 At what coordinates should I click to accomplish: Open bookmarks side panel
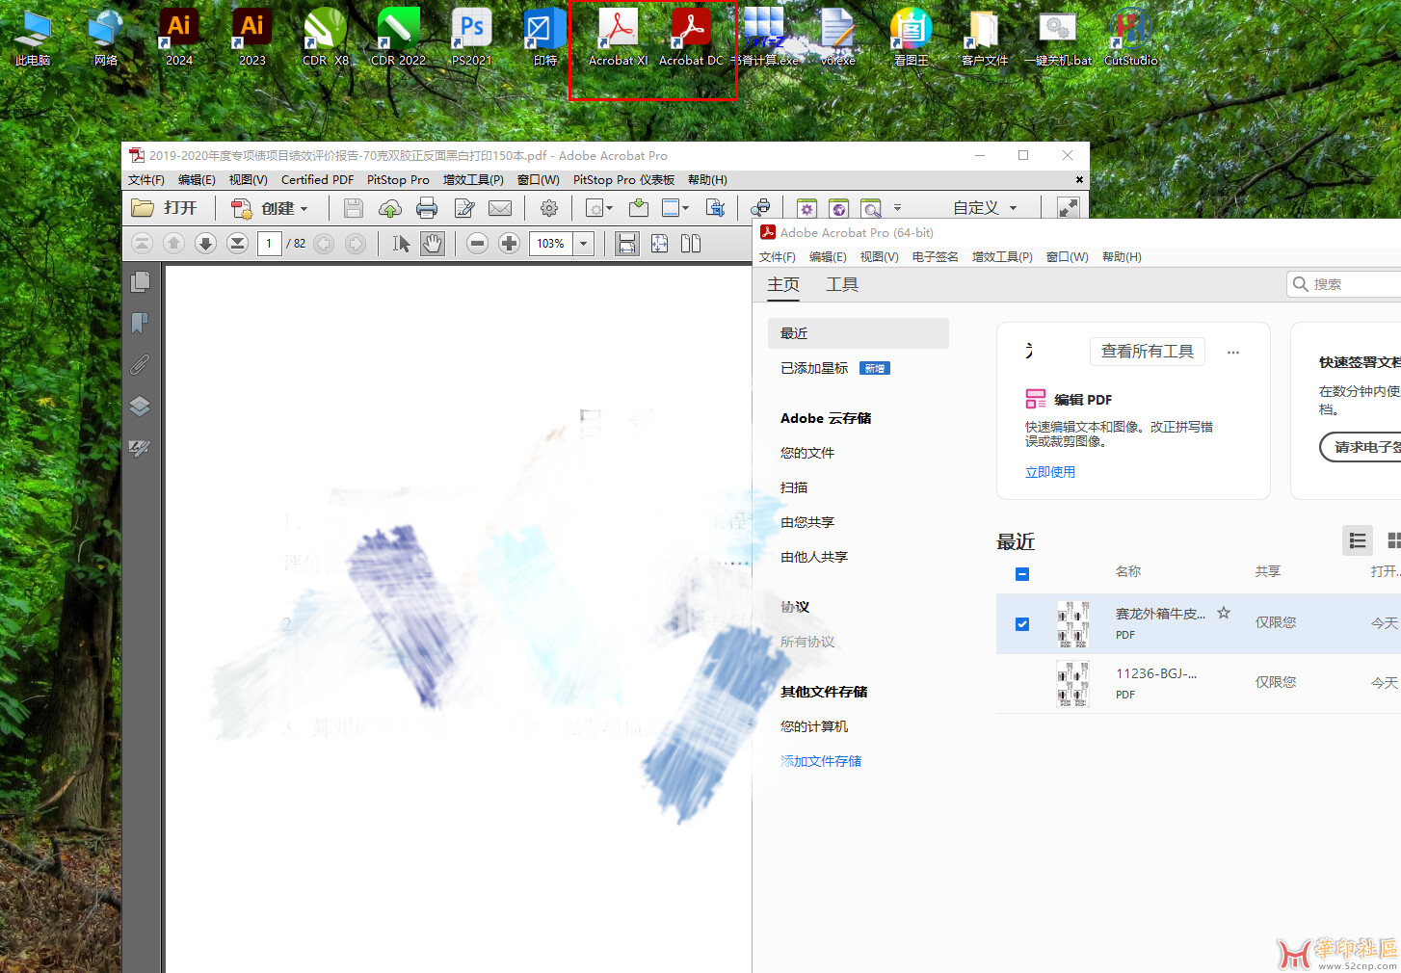pos(140,323)
